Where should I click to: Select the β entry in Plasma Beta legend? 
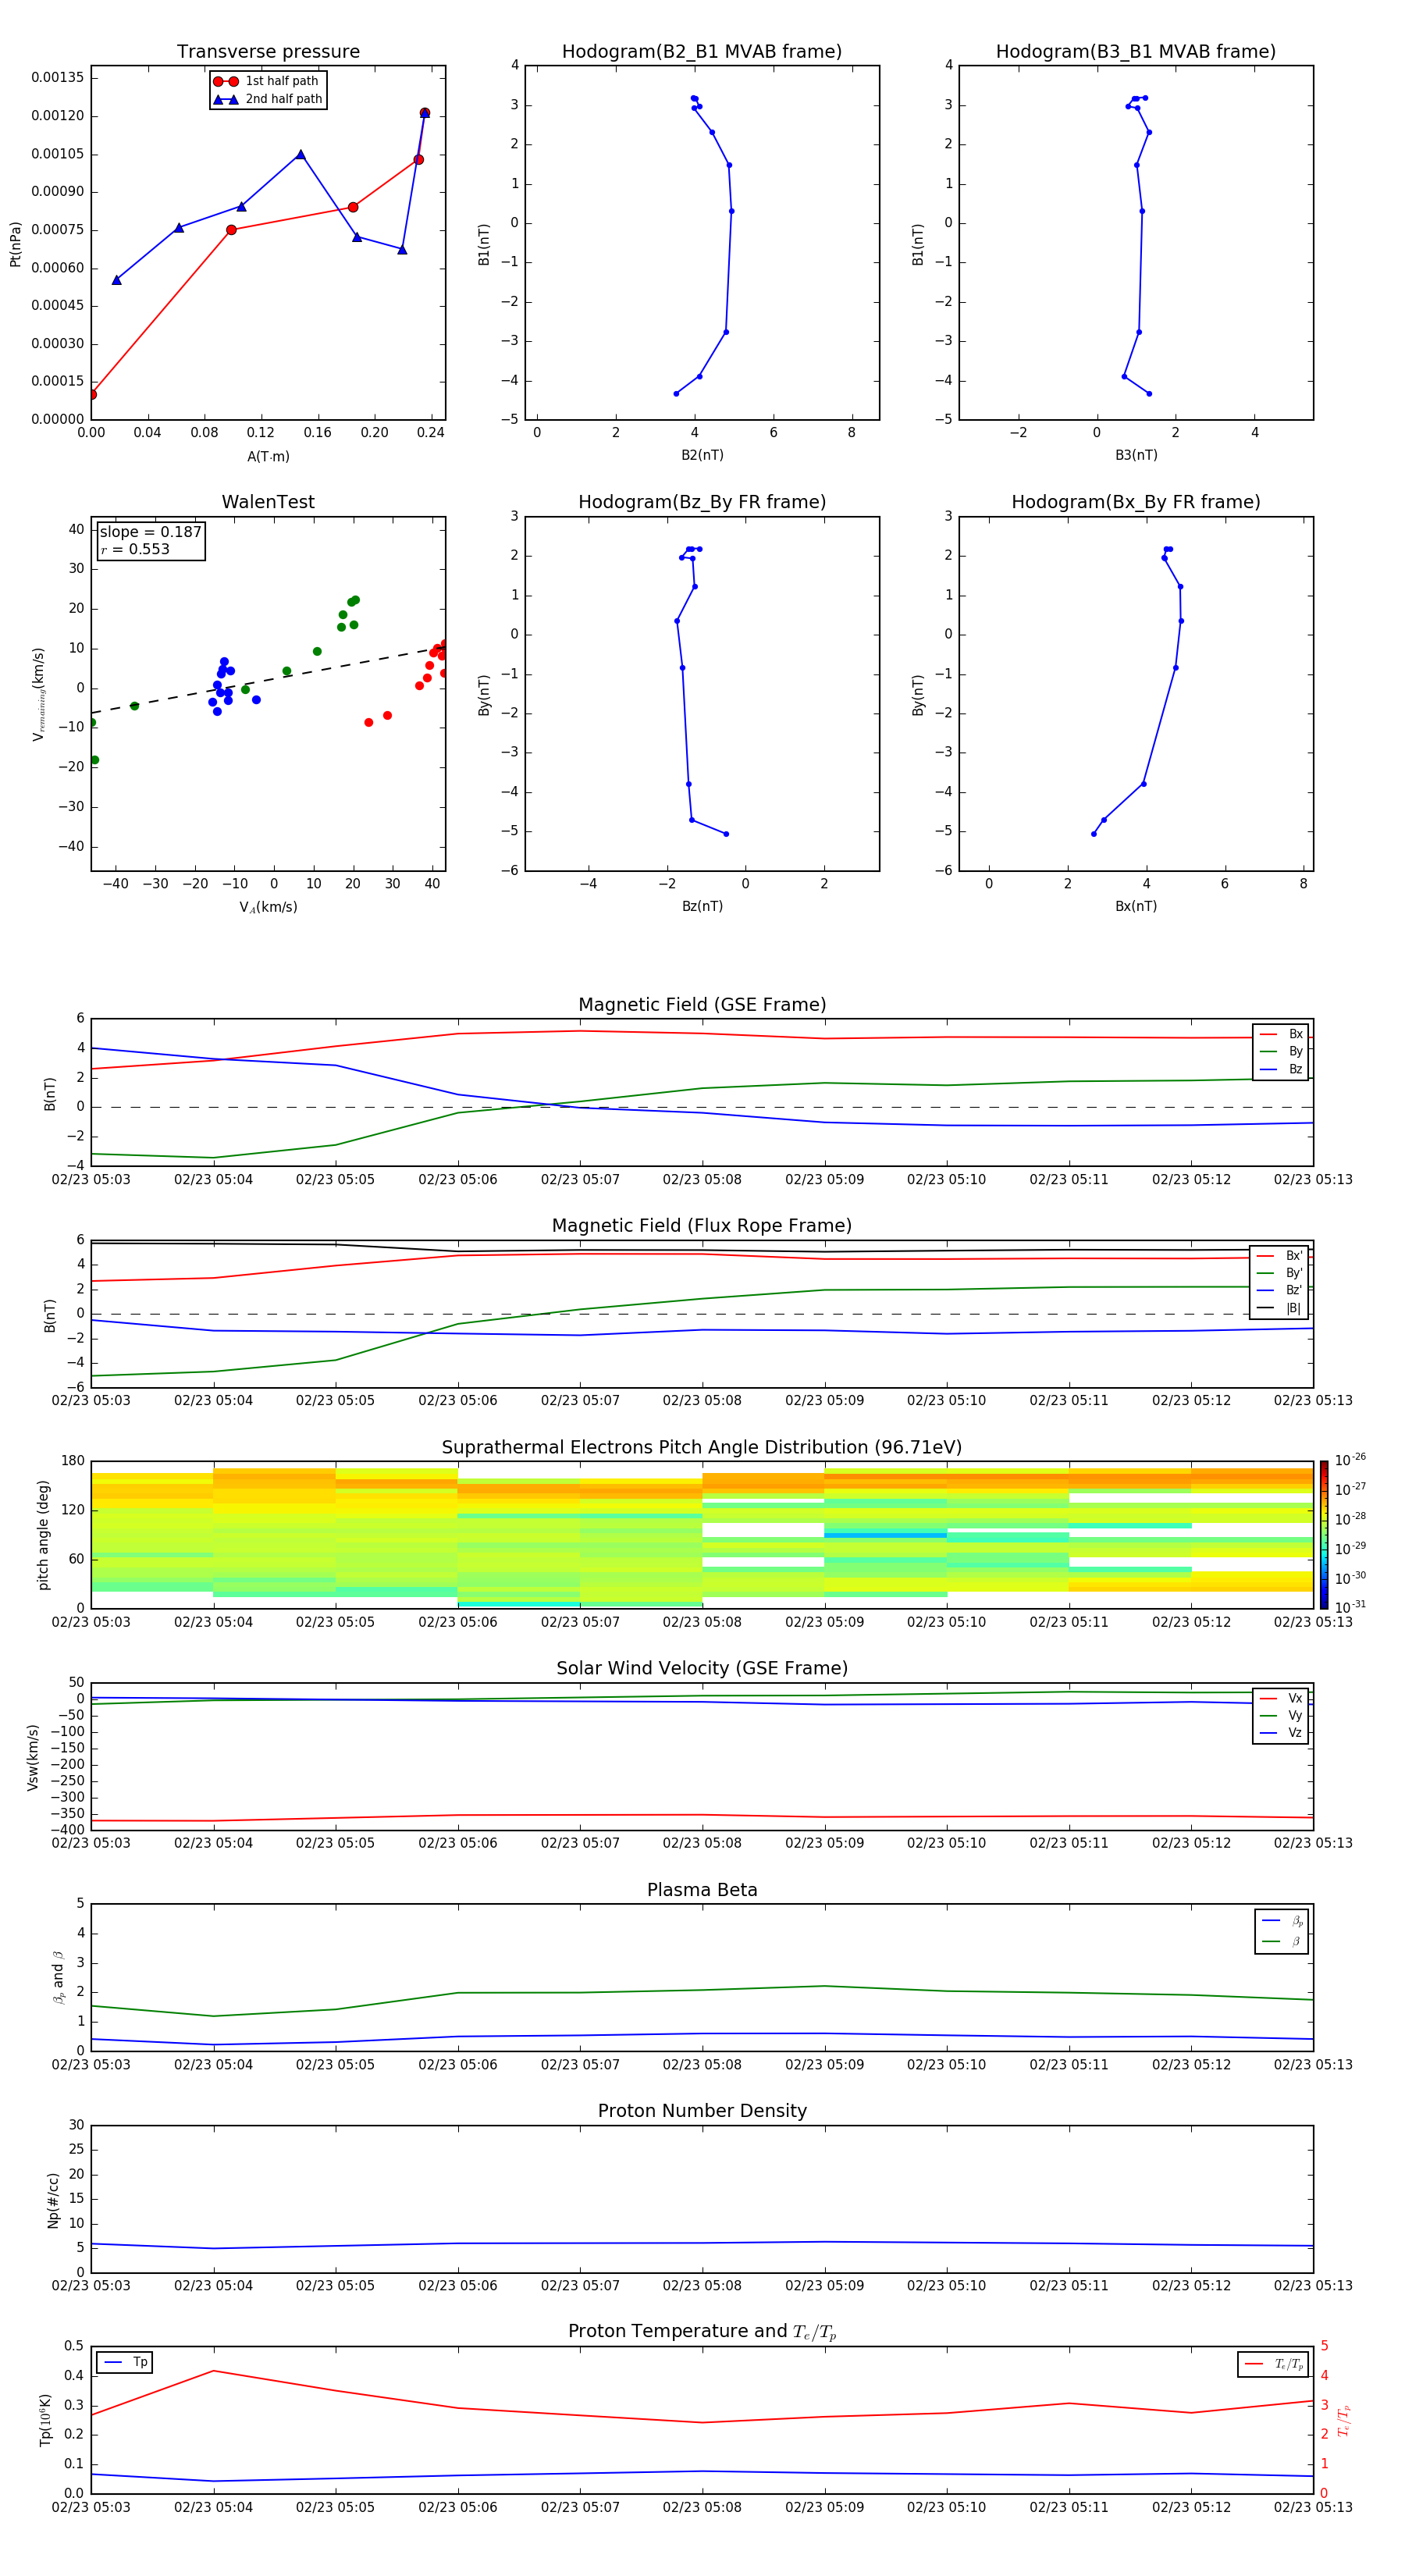[x=1282, y=1941]
